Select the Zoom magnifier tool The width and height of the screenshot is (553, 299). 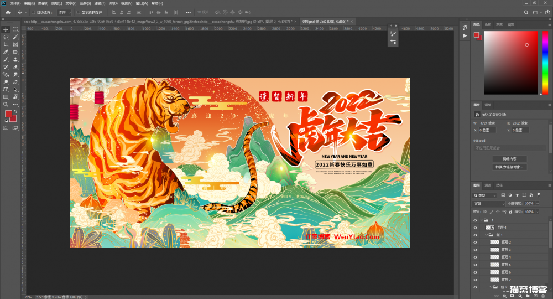[6, 104]
